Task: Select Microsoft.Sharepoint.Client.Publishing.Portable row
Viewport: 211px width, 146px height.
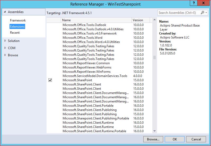Action: tap(99, 118)
